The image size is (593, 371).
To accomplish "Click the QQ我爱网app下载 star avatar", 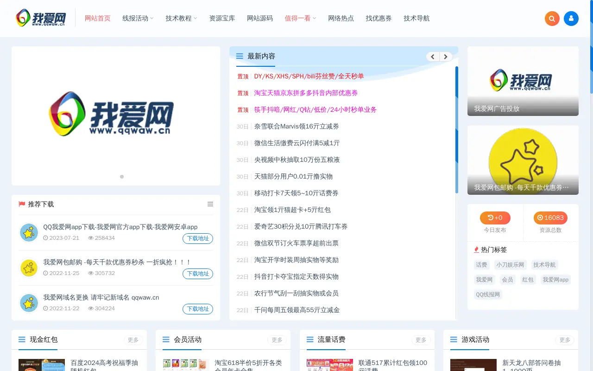I will point(29,232).
